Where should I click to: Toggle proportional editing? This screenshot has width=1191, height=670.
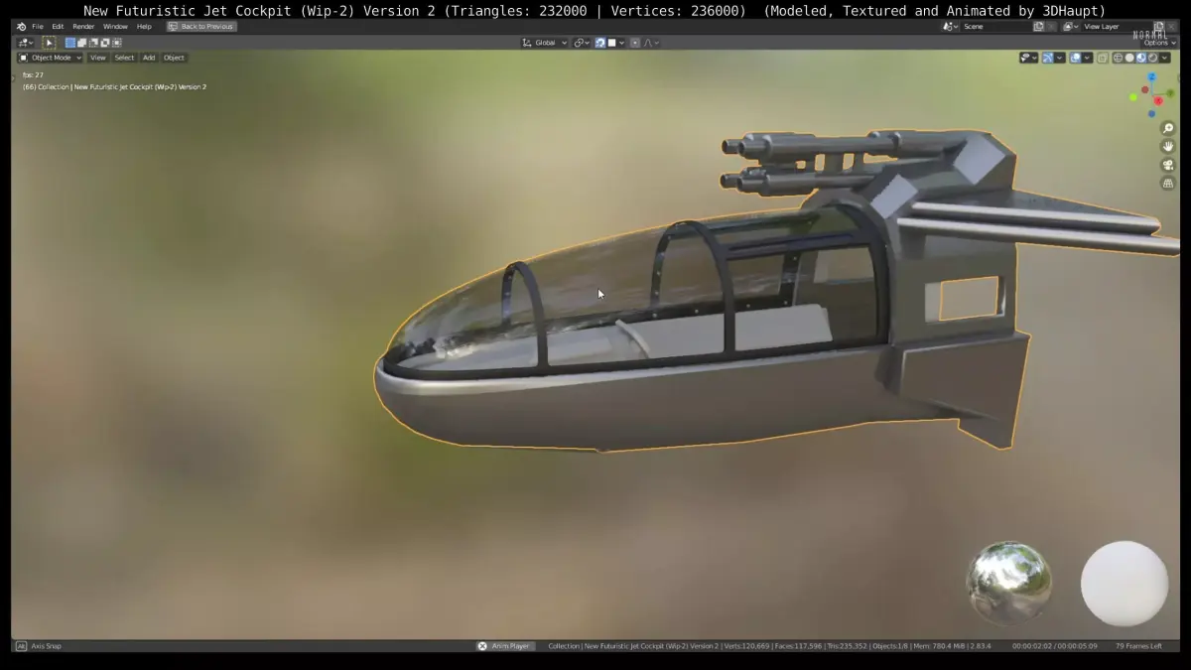[x=635, y=43]
